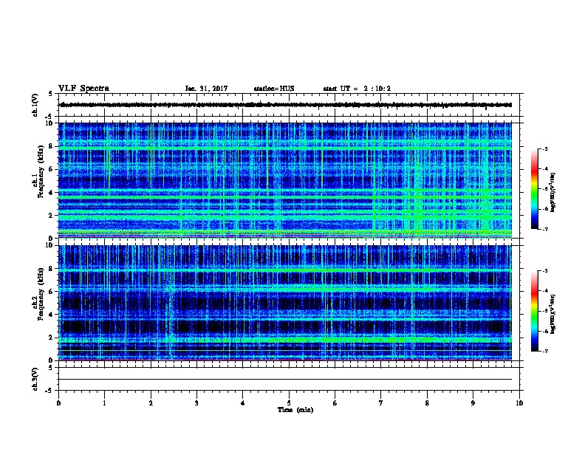585x452 pixels.
Task: Click the time axis tick label "2"
Action: [151, 403]
